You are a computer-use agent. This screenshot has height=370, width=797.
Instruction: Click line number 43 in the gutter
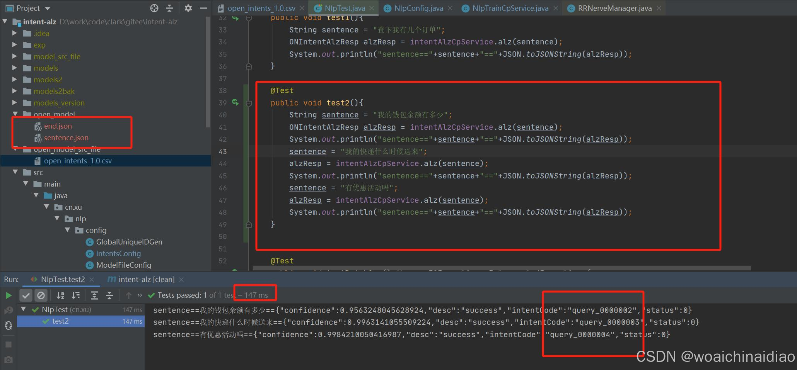coord(223,151)
